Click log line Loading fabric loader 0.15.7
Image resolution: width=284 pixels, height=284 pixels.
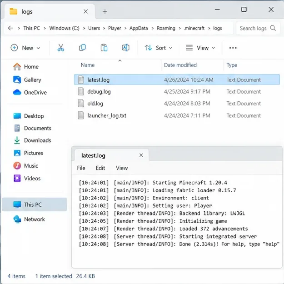coord(157,190)
